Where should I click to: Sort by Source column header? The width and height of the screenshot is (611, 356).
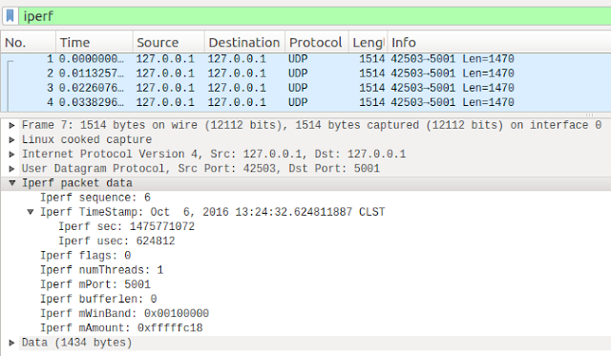click(168, 42)
